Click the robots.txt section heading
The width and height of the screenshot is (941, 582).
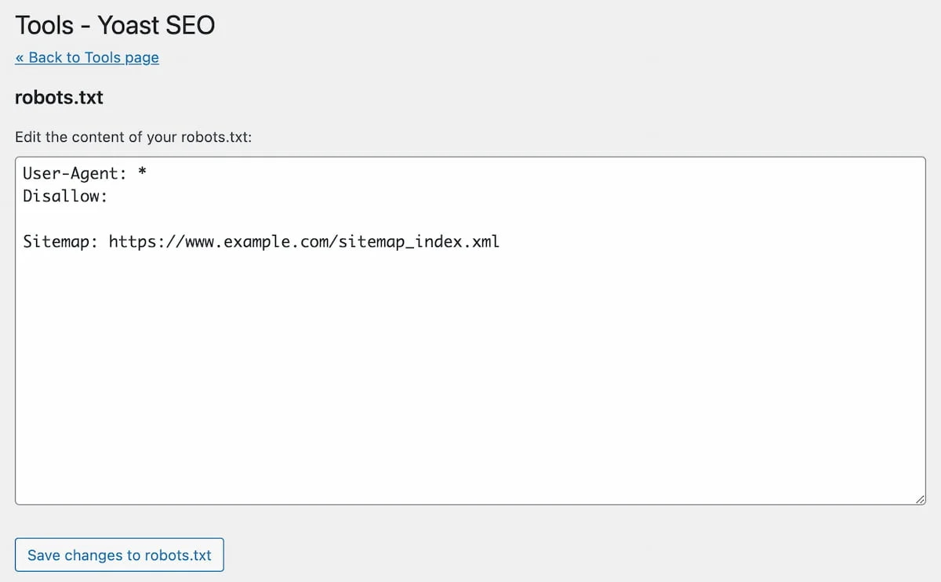click(59, 98)
